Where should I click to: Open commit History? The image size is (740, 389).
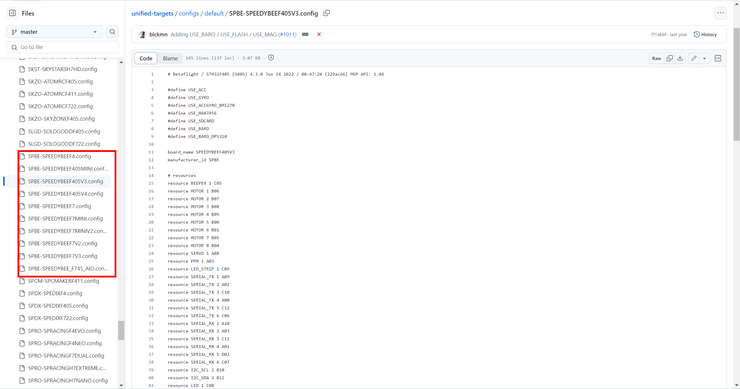[705, 34]
